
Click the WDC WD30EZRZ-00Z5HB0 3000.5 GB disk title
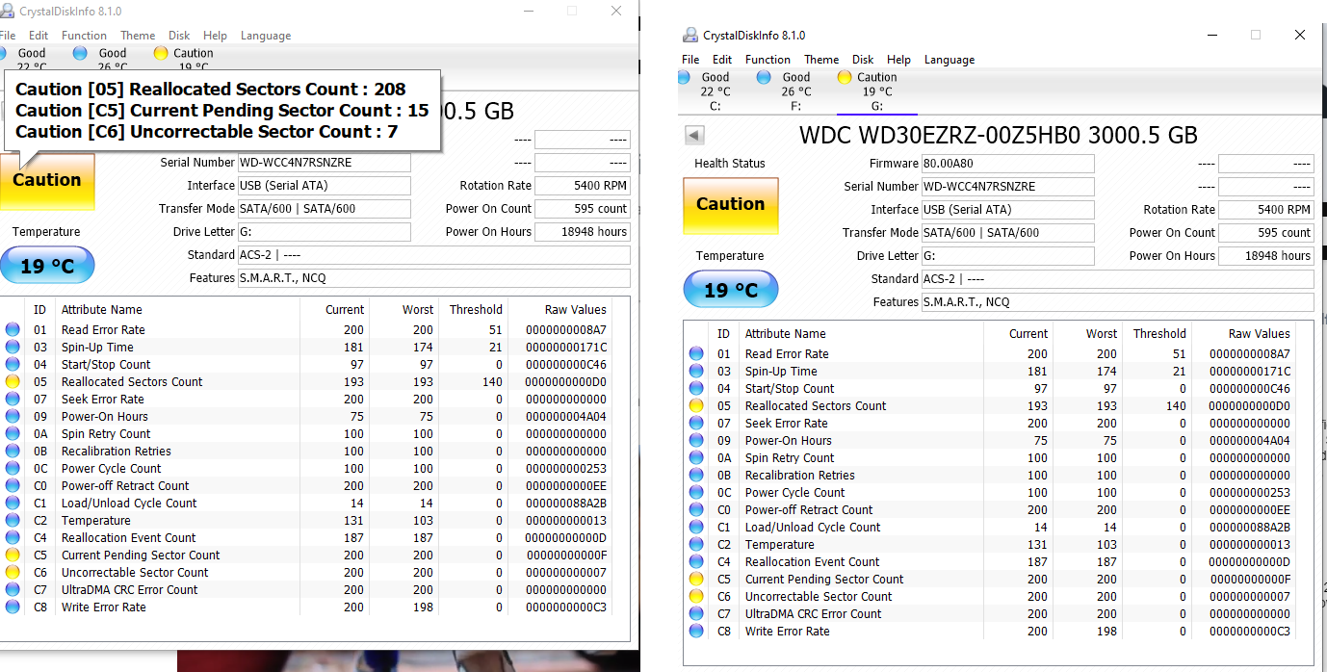pyautogui.click(x=999, y=135)
